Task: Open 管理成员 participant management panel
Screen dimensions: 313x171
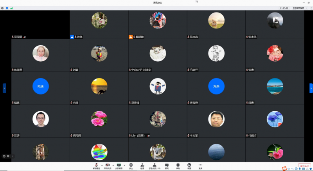Action: coord(155,166)
